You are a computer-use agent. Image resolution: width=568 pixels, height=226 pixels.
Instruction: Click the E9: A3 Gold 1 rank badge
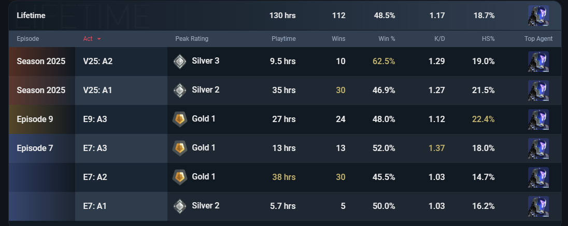click(x=180, y=119)
